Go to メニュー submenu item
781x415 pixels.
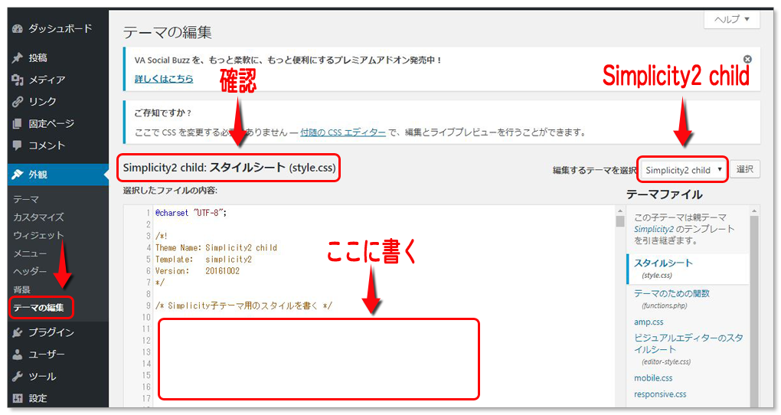tap(30, 253)
